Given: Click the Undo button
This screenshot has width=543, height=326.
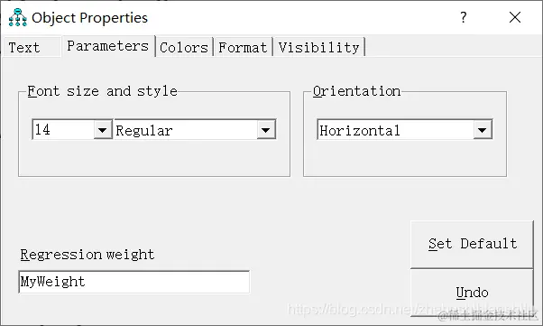Looking at the screenshot, I should click(x=472, y=293).
